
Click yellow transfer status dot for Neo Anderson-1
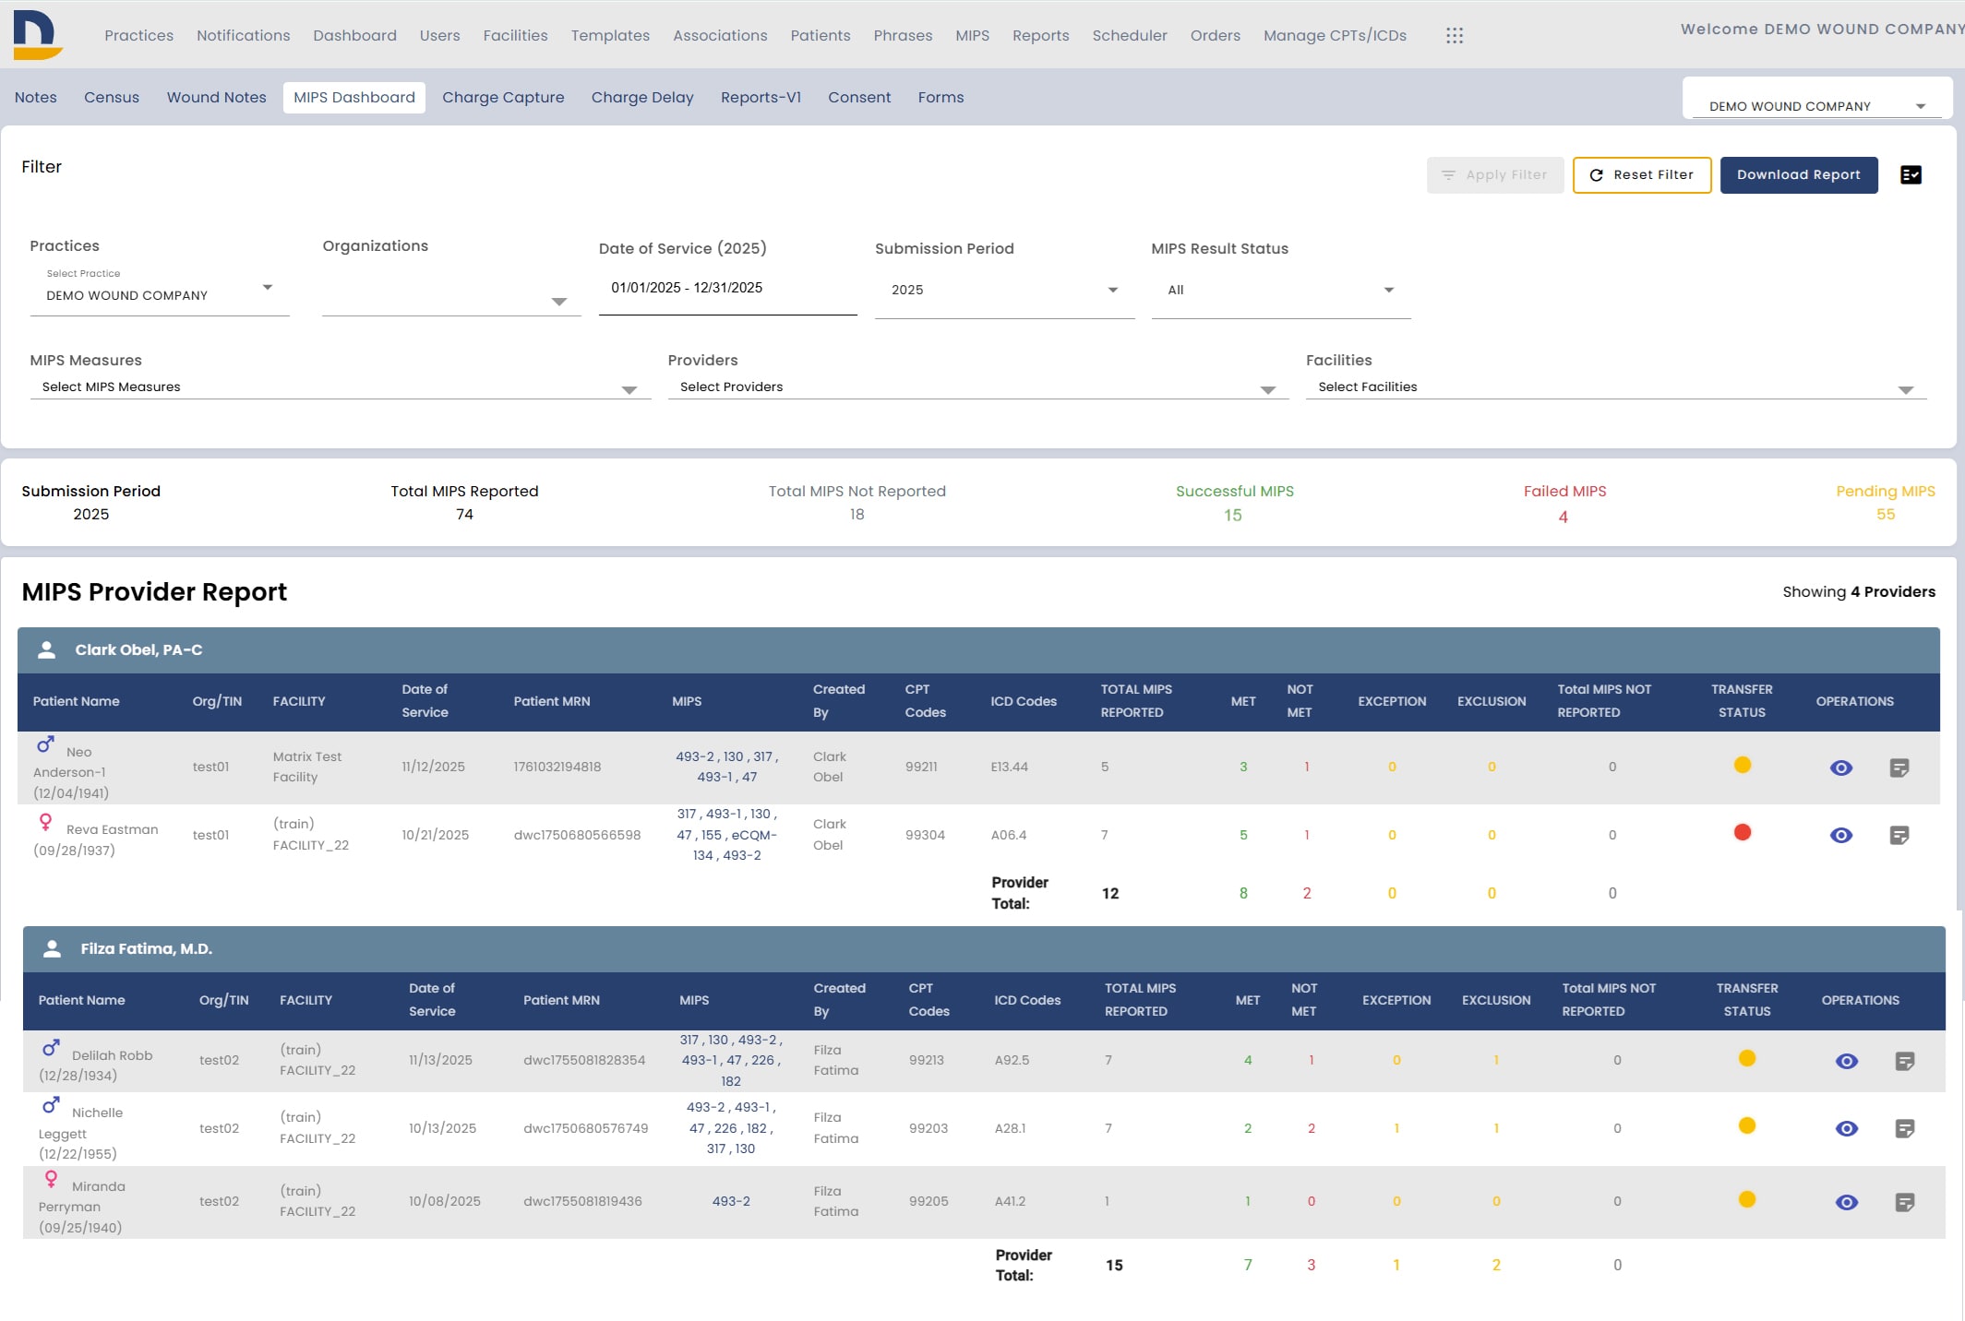click(1742, 765)
